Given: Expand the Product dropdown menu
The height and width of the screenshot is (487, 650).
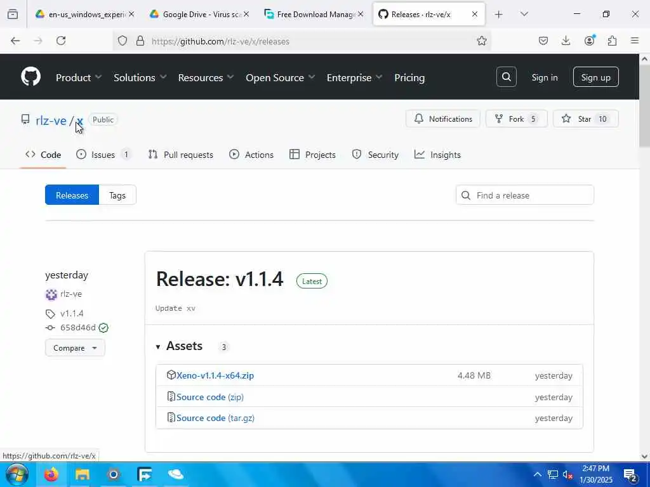Looking at the screenshot, I should 79,77.
